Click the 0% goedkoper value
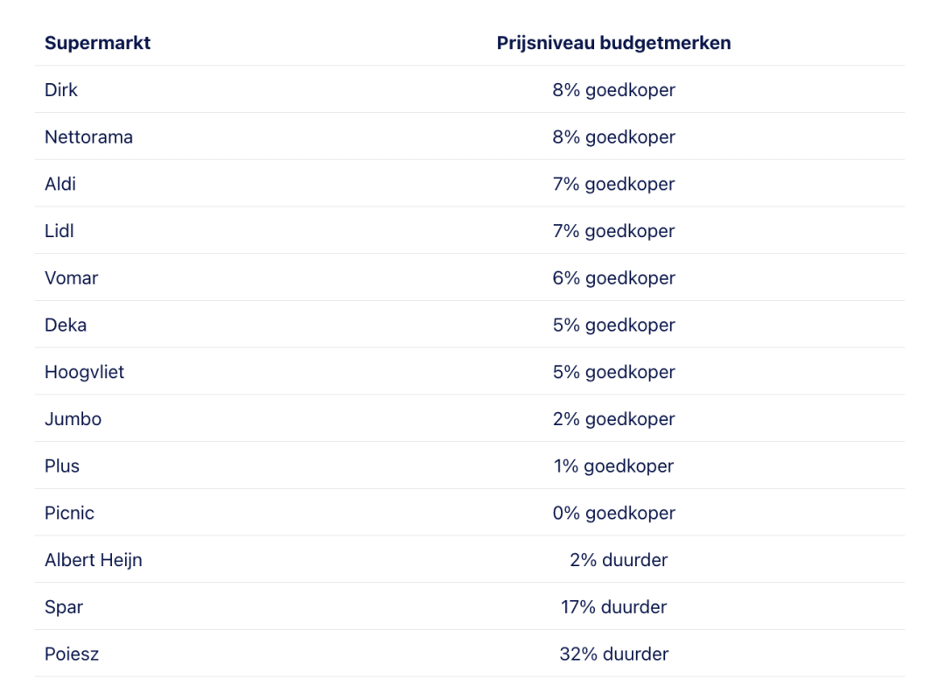The image size is (931, 700). [x=613, y=513]
